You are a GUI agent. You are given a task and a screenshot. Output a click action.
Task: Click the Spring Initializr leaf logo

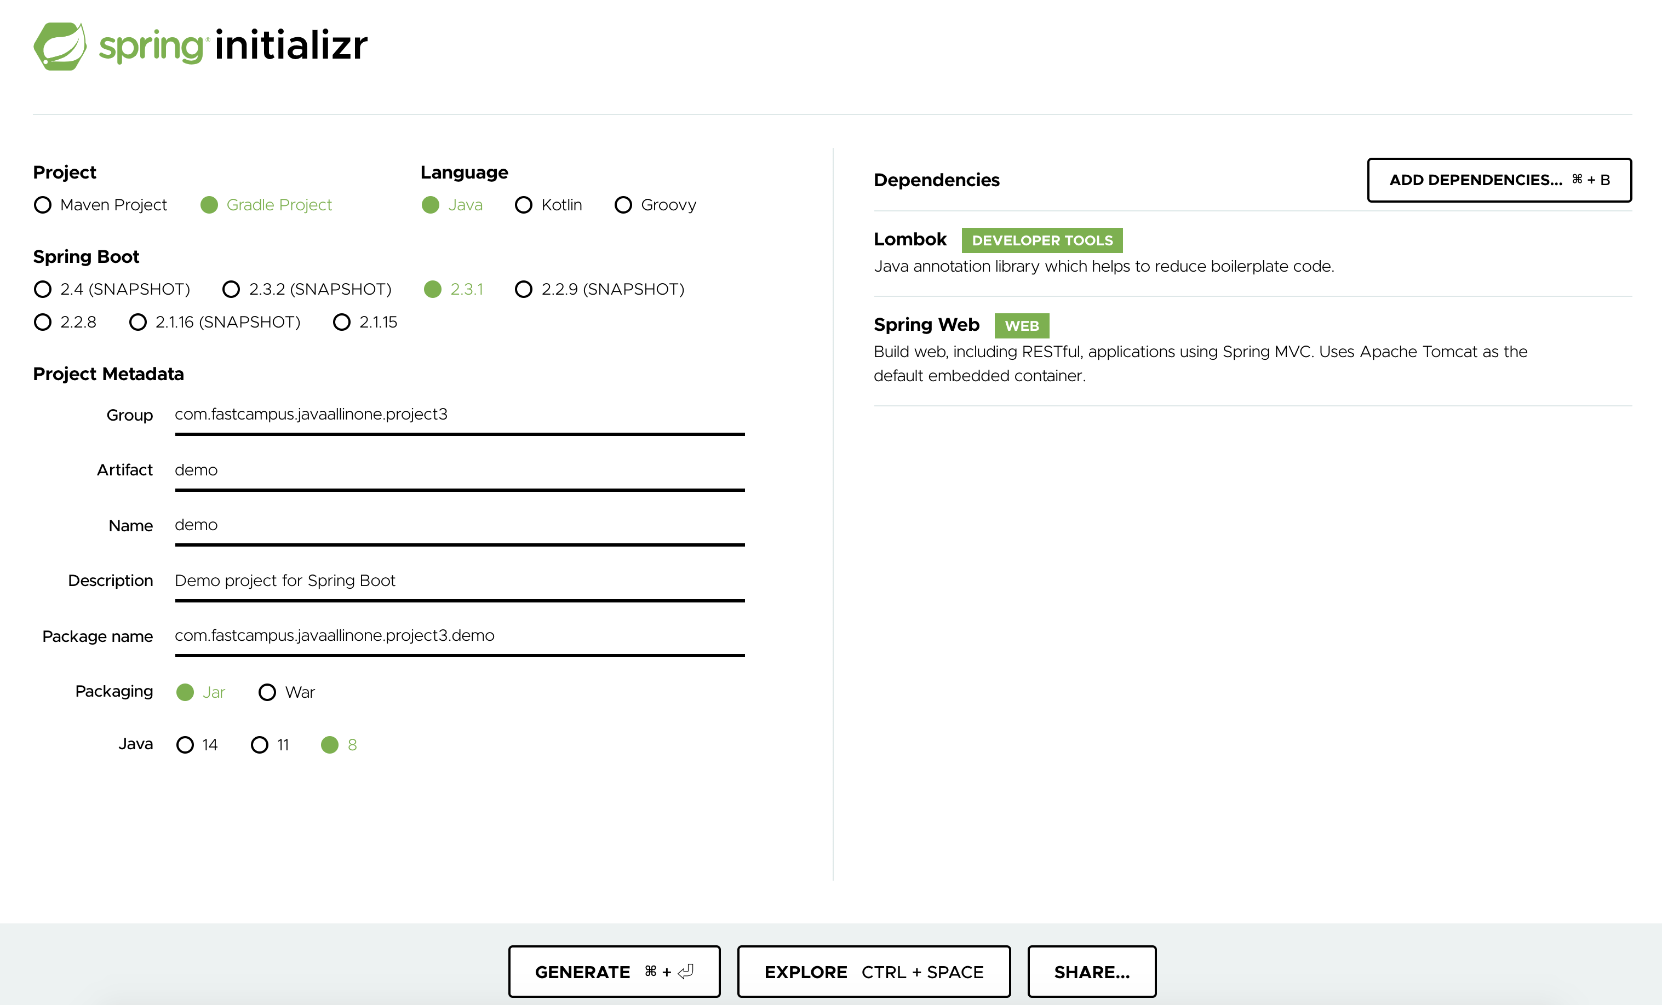[60, 46]
